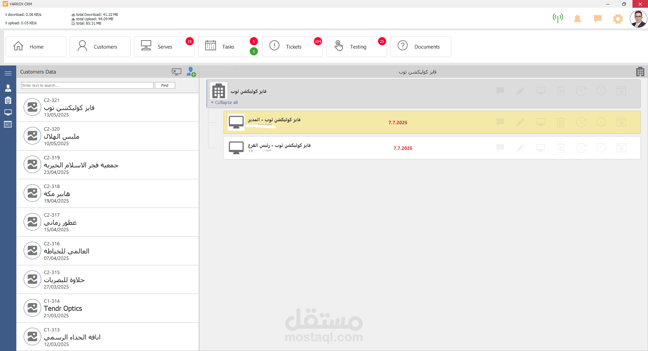
Task: Open the Tickets tab
Action: click(293, 47)
